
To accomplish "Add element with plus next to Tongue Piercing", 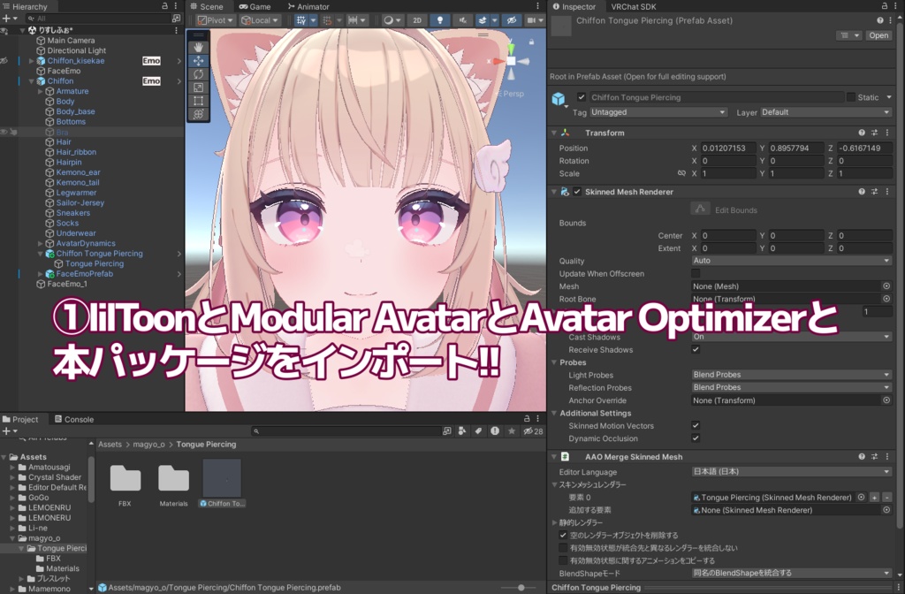I will (875, 497).
